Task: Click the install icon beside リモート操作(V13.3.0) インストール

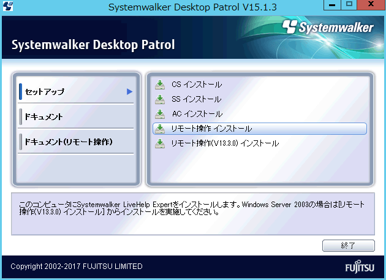Action: point(160,143)
